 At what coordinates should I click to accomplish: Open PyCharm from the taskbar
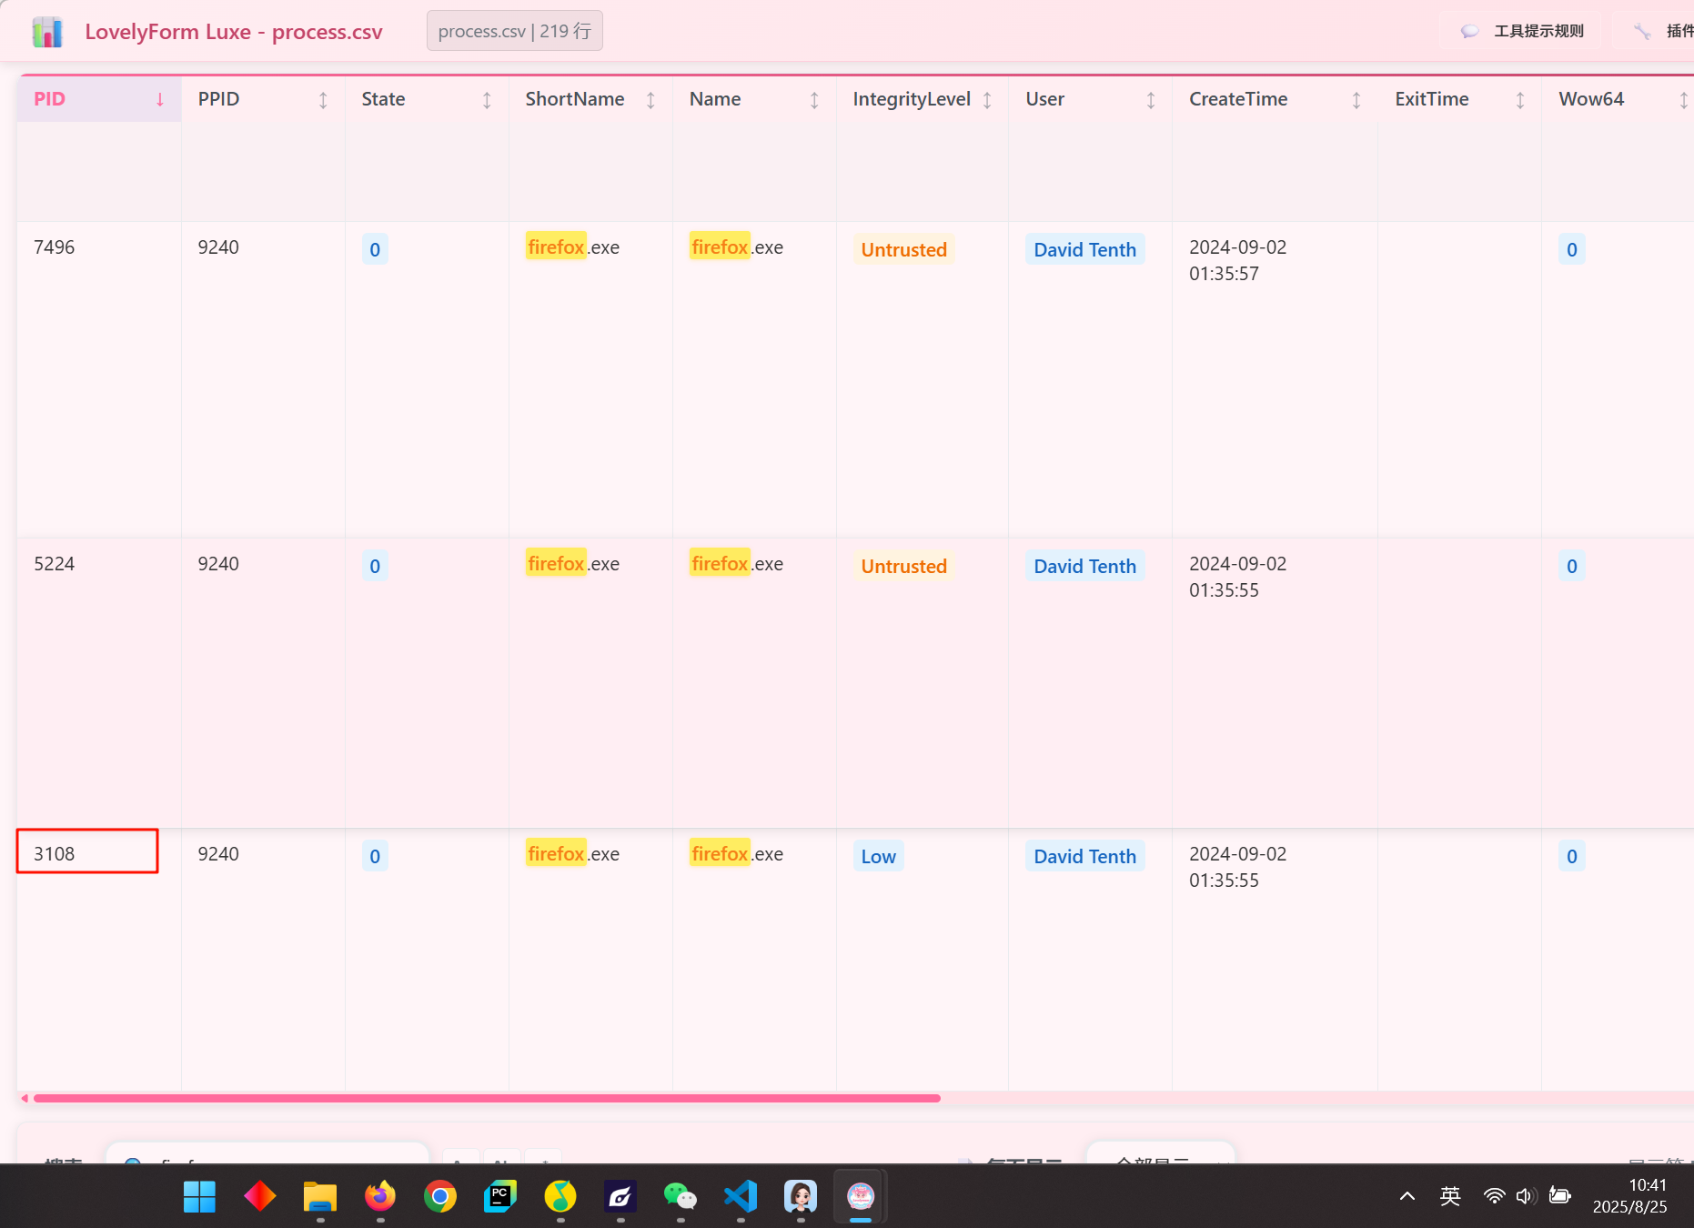pyautogui.click(x=500, y=1196)
